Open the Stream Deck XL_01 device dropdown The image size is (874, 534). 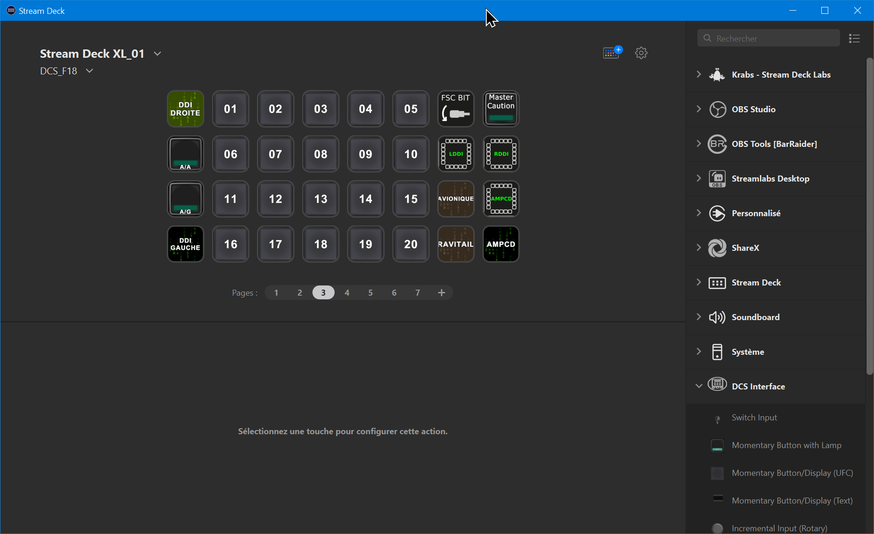158,54
